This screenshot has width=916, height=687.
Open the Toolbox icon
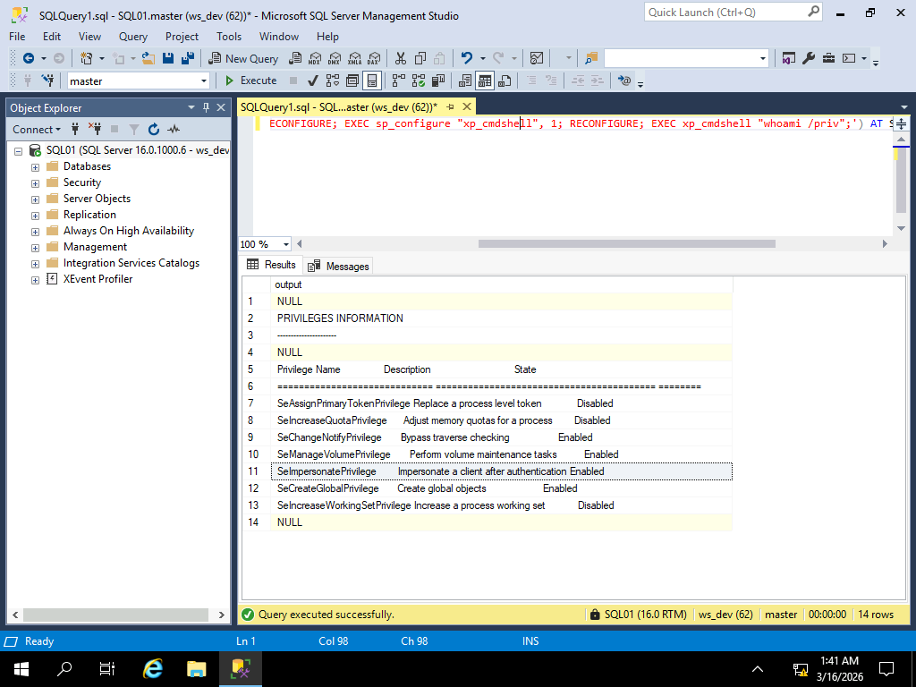(x=828, y=58)
